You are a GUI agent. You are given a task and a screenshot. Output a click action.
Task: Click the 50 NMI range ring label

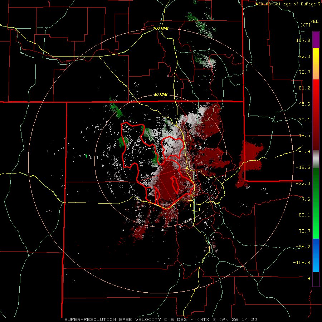161,94
